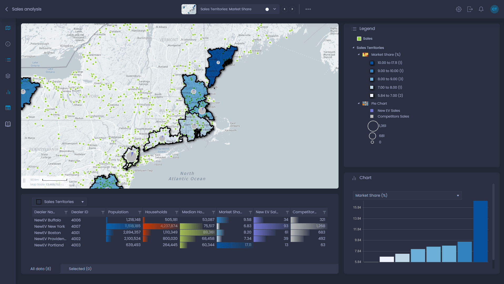The width and height of the screenshot is (504, 284).
Task: Open the legend list icon in the sidebar
Action: coord(8,60)
